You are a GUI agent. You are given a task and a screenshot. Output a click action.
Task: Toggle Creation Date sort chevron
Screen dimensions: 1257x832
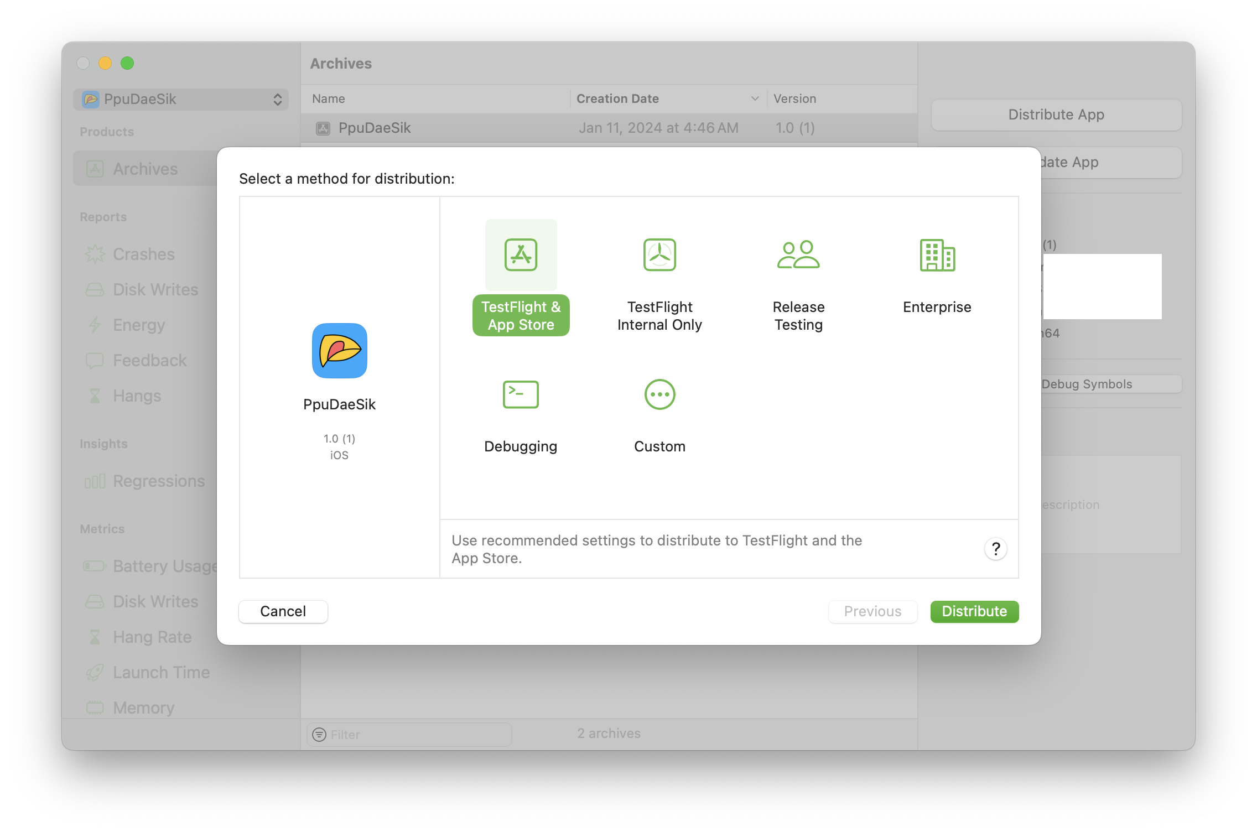[755, 98]
